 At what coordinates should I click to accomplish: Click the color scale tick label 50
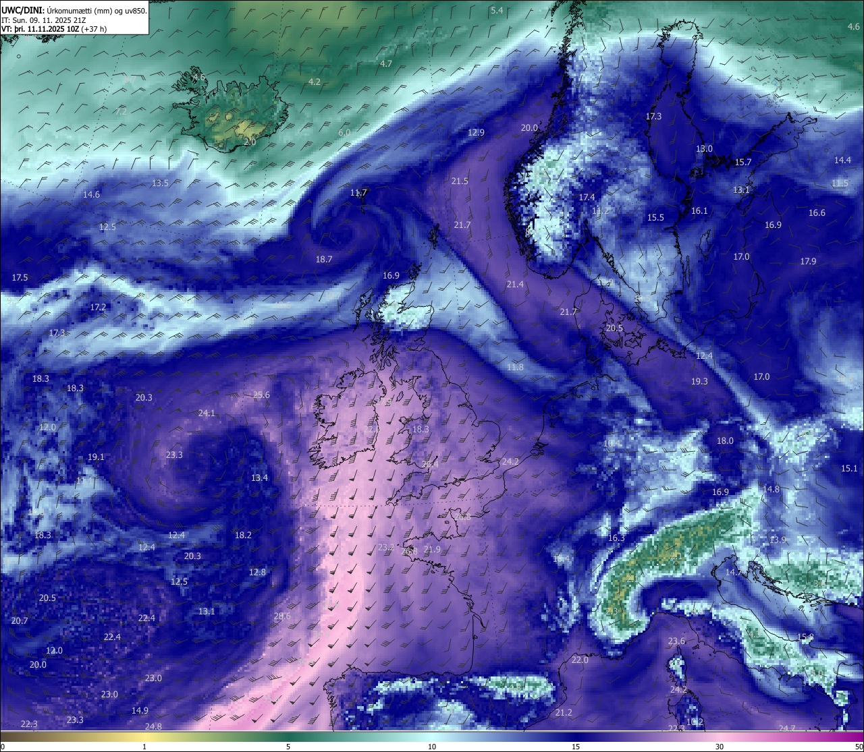click(x=859, y=746)
